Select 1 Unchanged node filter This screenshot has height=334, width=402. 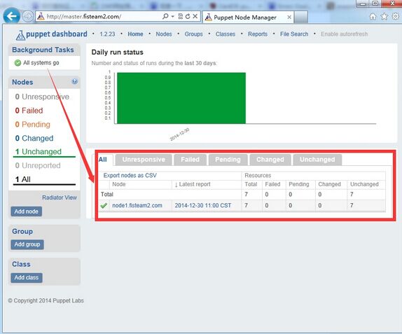click(x=44, y=152)
